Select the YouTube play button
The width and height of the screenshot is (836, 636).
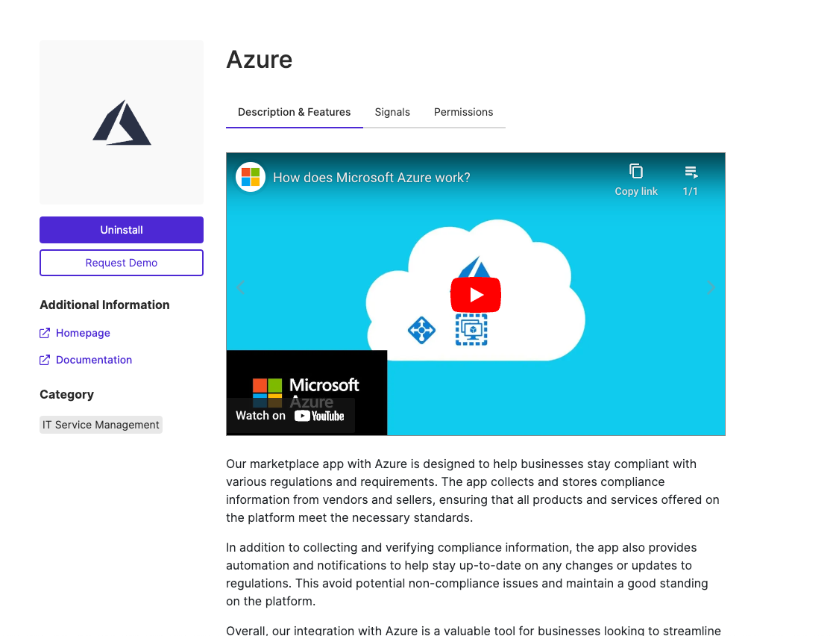476,295
